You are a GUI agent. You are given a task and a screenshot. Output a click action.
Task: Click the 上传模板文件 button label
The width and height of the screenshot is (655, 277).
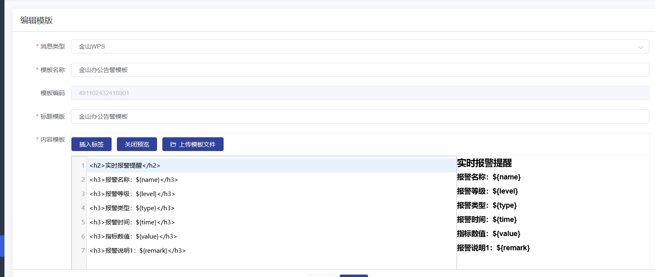pyautogui.click(x=197, y=145)
